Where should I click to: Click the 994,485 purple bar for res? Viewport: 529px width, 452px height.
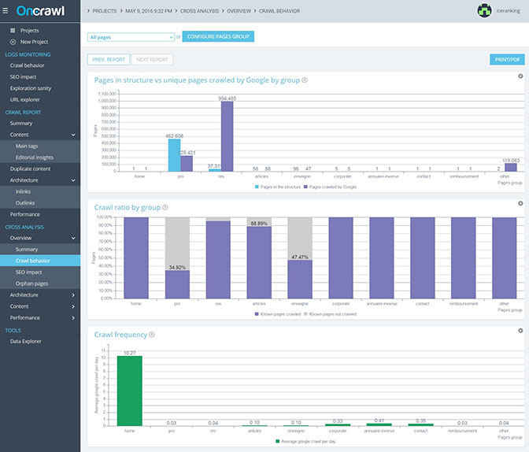[x=227, y=136]
